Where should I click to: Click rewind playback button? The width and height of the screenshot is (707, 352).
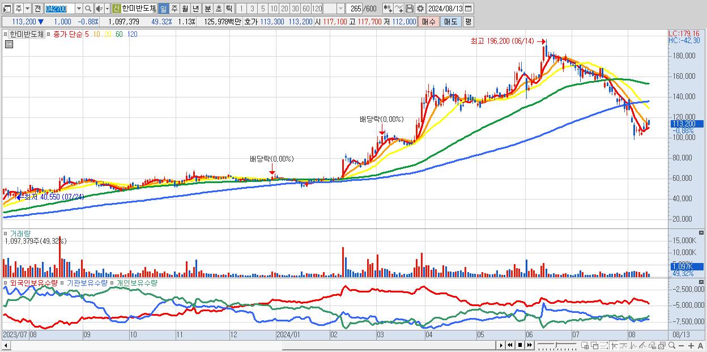point(510,345)
